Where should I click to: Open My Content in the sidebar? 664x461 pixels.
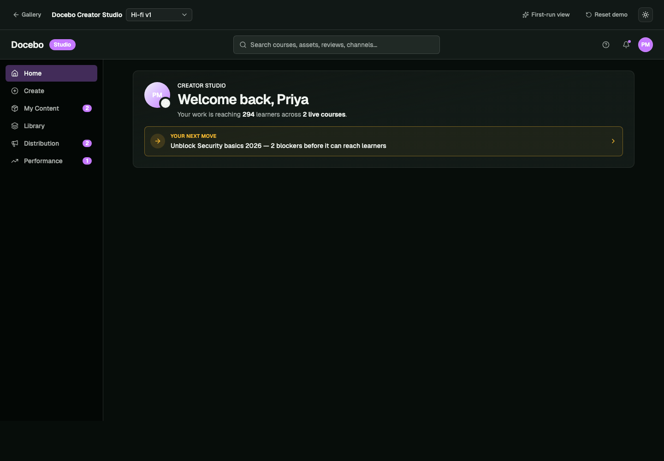tap(51, 108)
